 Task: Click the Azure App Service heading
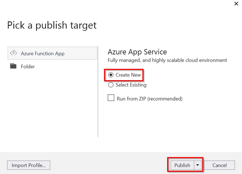click(x=137, y=52)
